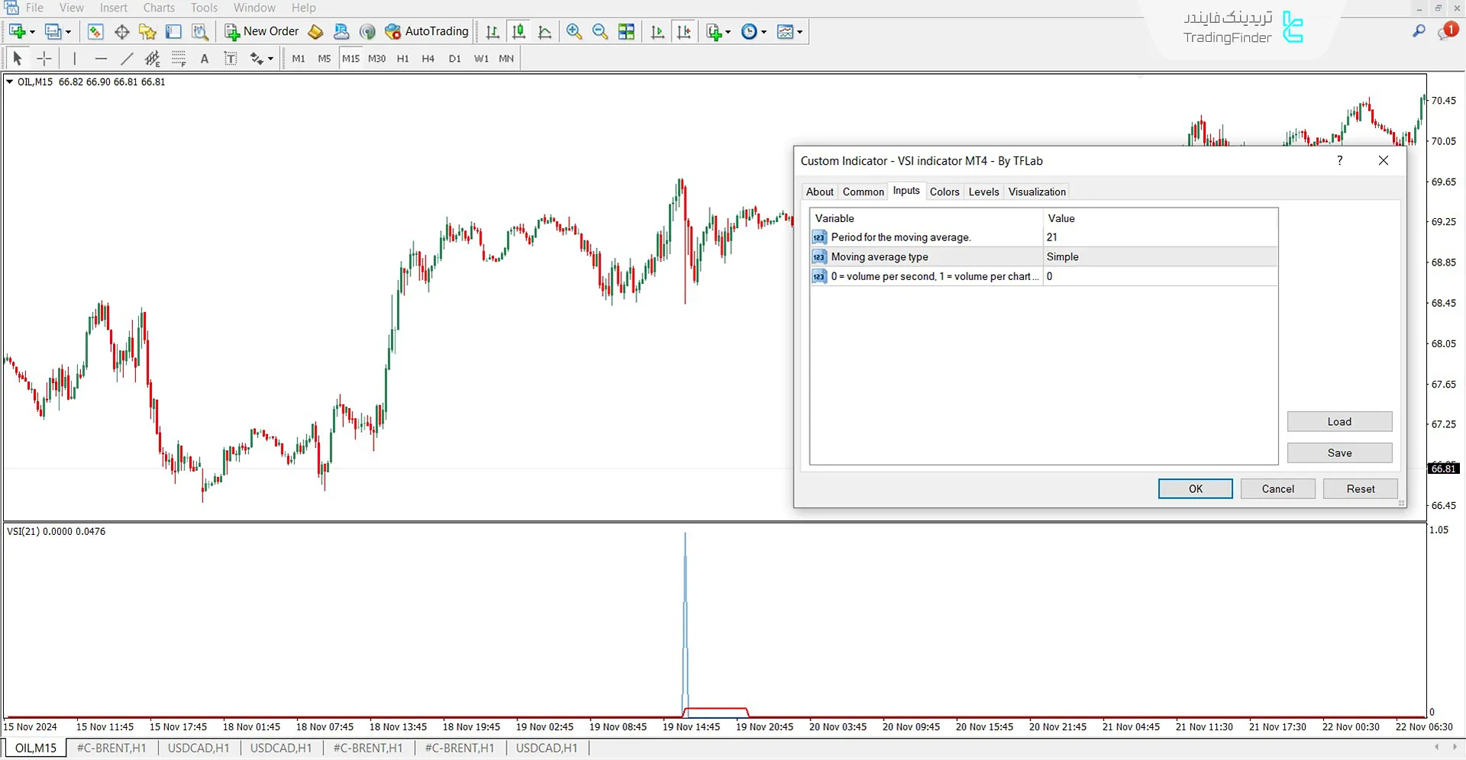The image size is (1466, 760).
Task: Switch to line chart view
Action: click(x=544, y=31)
